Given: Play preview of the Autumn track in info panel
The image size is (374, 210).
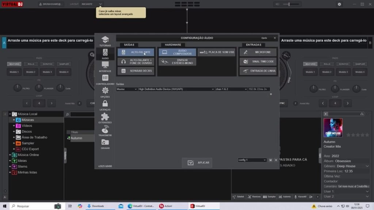Looking at the screenshot, I should pos(326,114).
